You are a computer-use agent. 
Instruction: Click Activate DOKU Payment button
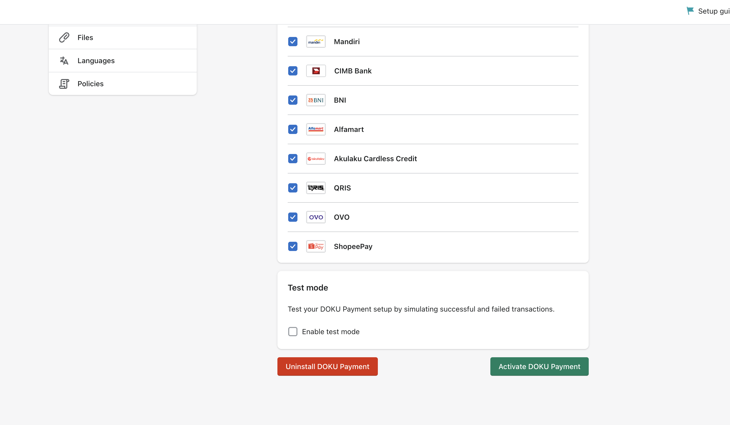539,366
